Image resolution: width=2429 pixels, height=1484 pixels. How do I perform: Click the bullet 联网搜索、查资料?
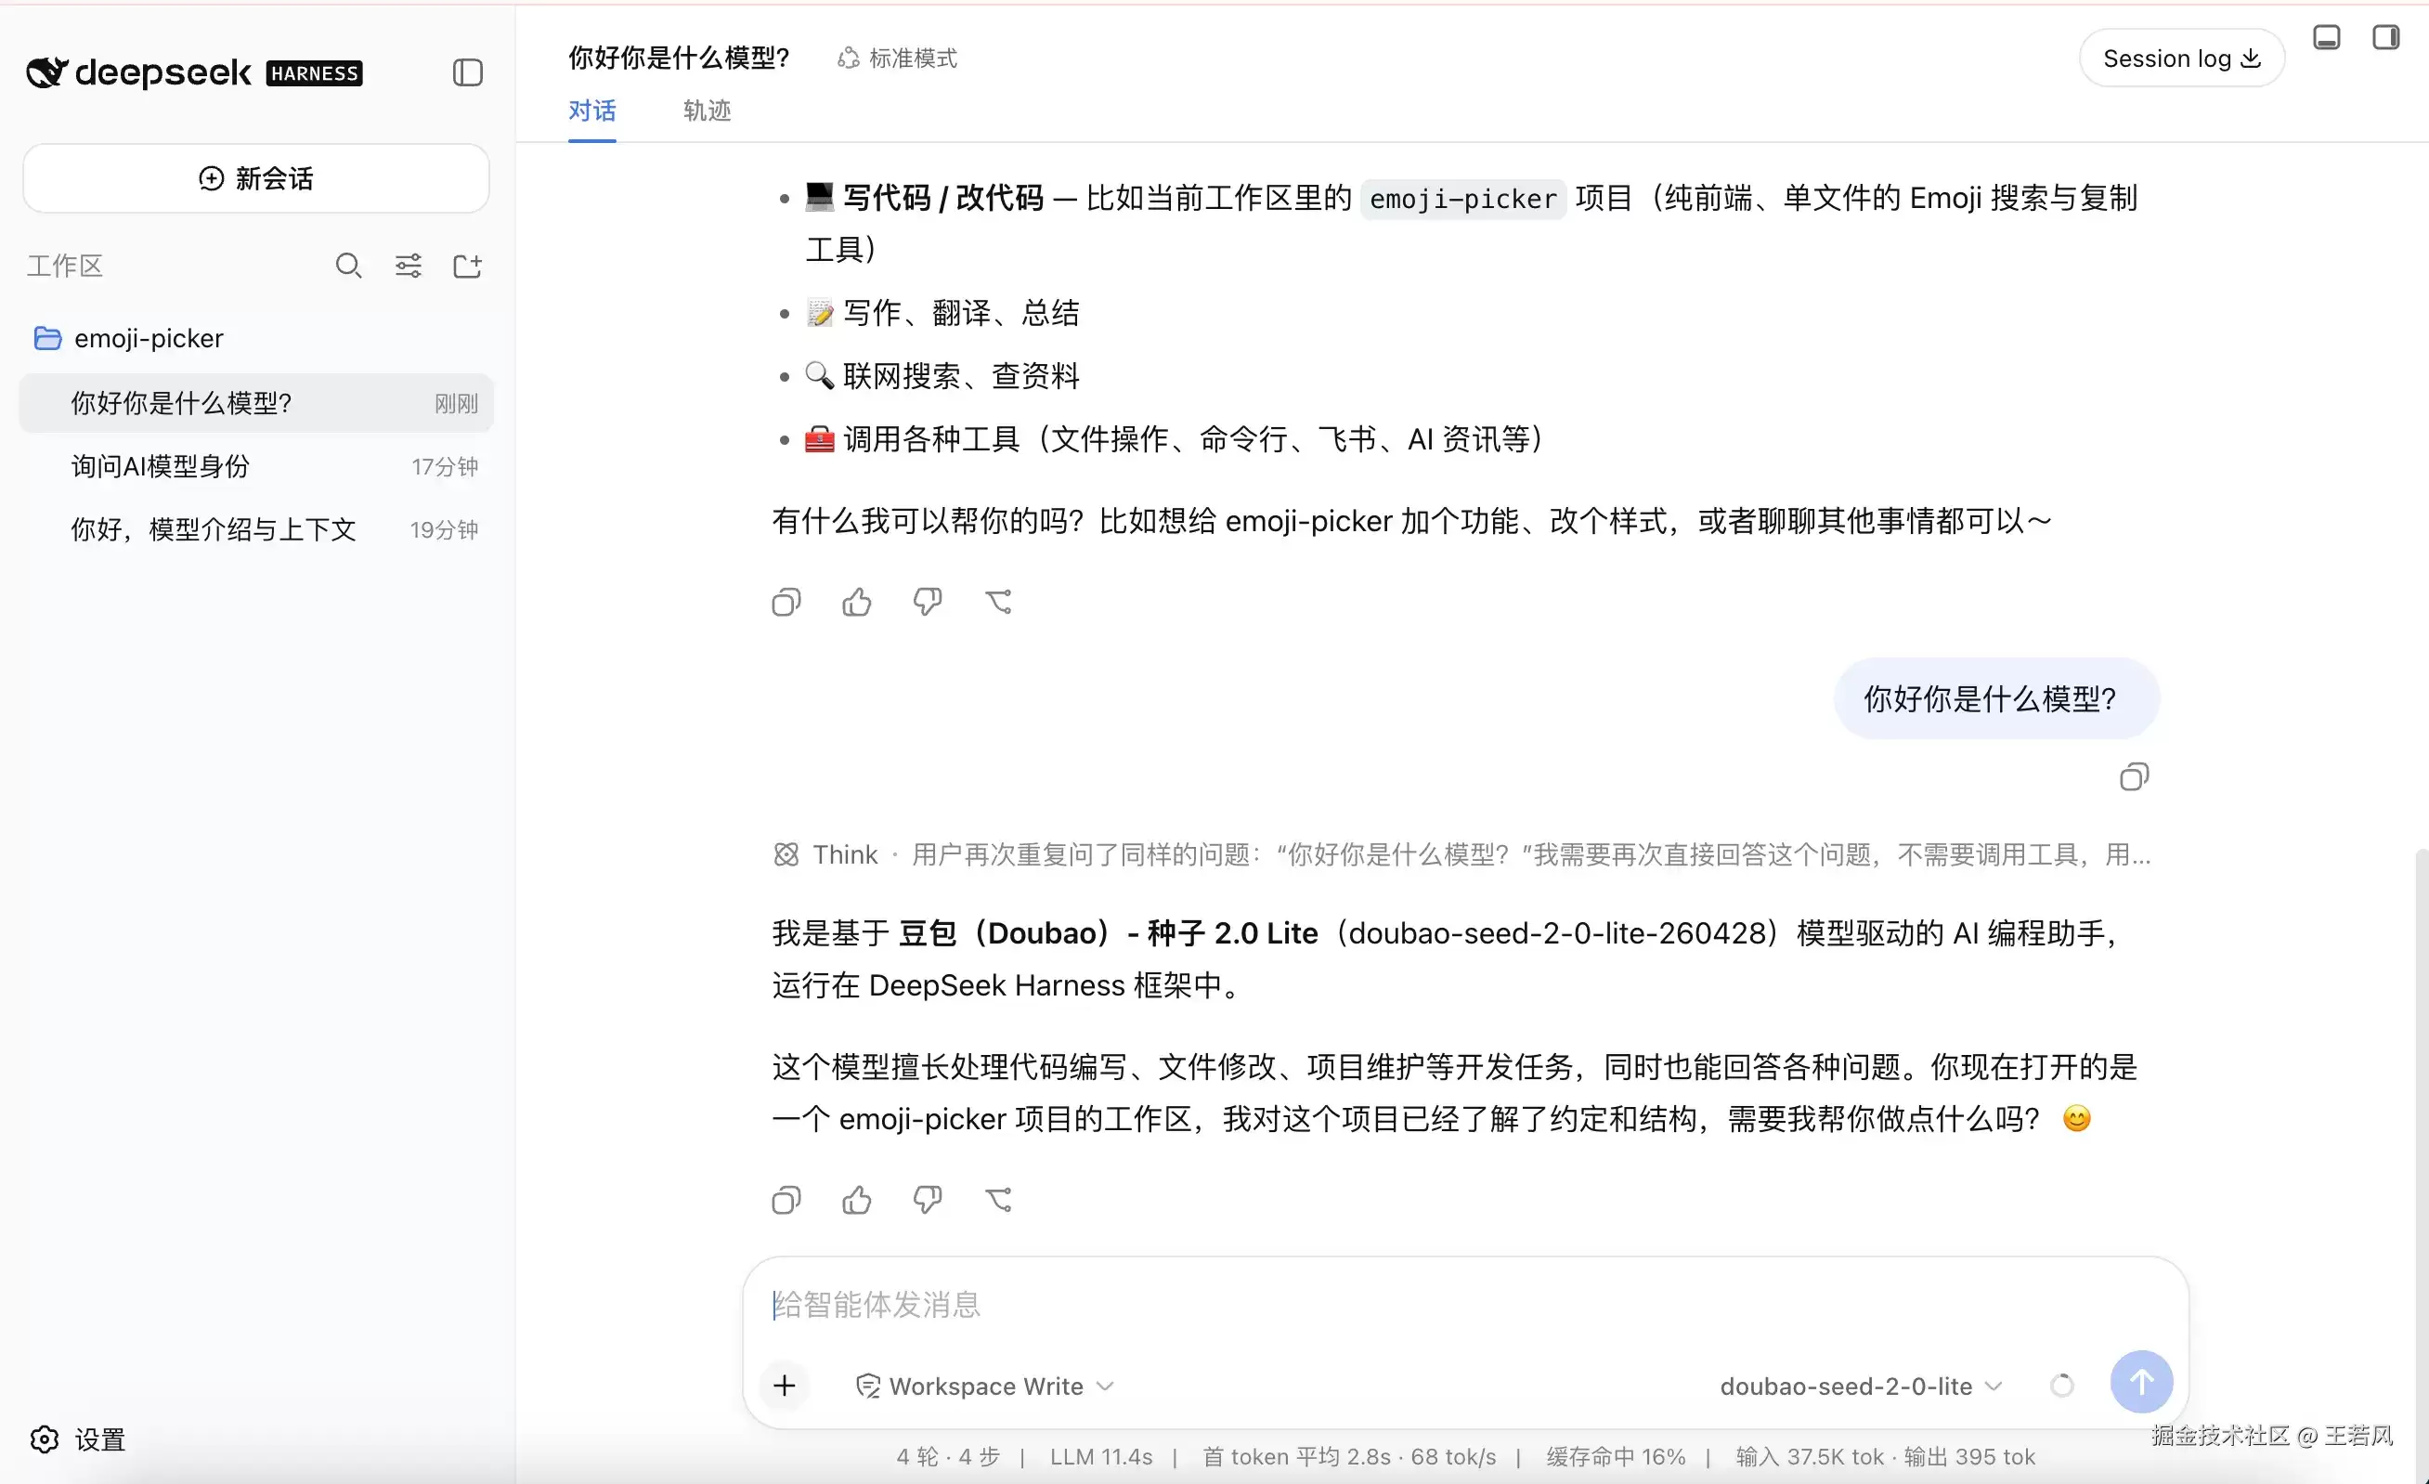[942, 376]
